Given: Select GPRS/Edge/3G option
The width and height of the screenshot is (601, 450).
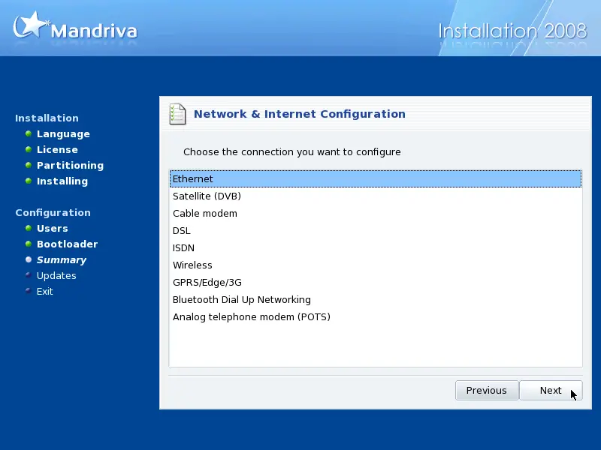Looking at the screenshot, I should pos(376,282).
